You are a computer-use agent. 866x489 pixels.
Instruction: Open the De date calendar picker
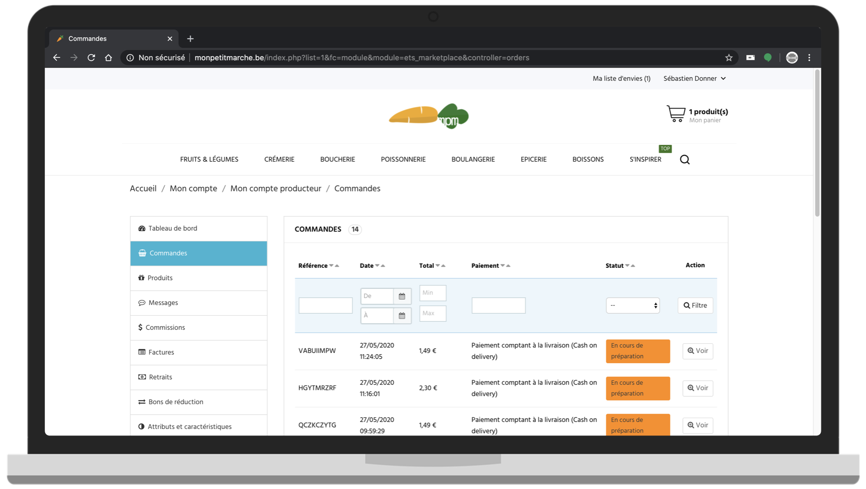click(402, 296)
